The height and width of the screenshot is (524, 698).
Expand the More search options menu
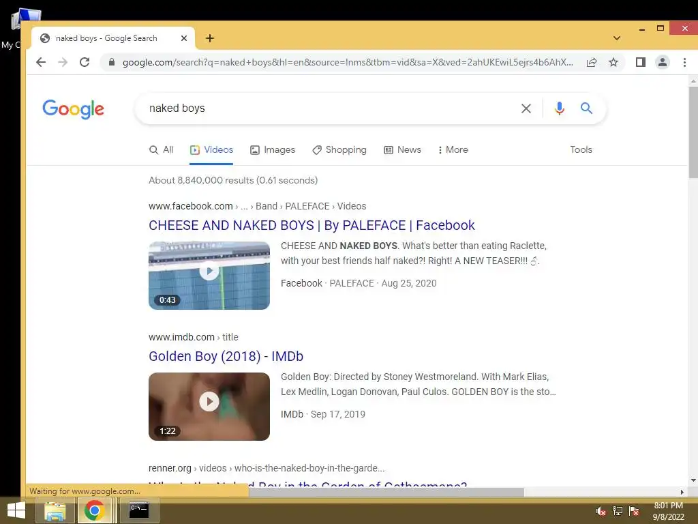[453, 149]
